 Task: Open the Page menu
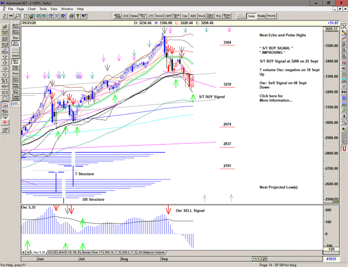coord(20,9)
